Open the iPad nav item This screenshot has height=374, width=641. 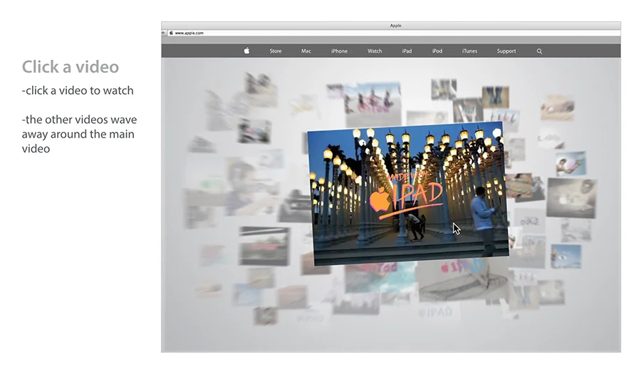407,51
